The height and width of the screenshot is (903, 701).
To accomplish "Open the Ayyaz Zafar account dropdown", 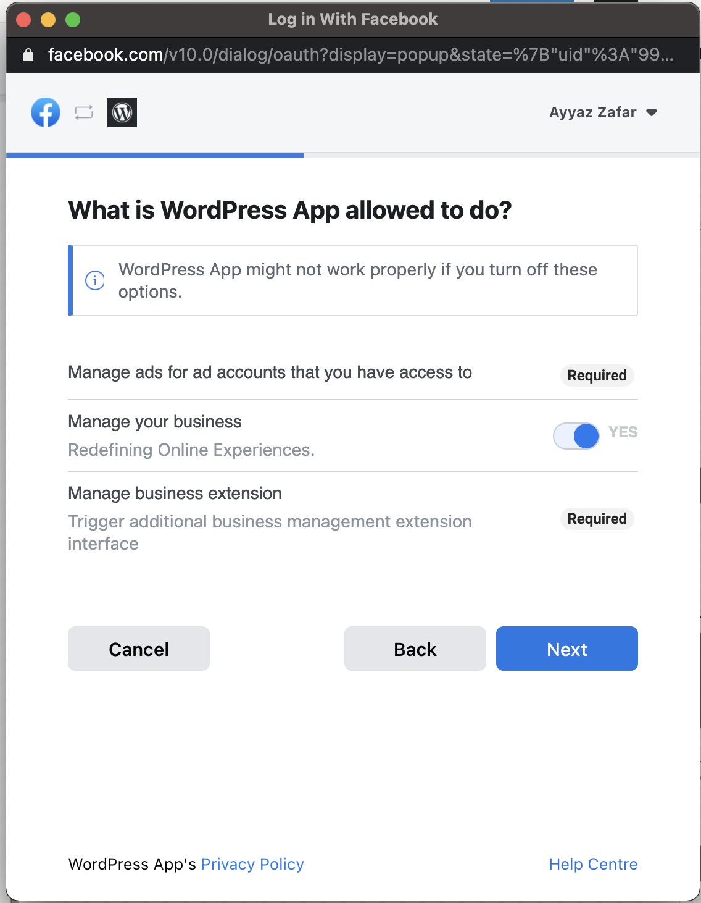I will (x=592, y=112).
